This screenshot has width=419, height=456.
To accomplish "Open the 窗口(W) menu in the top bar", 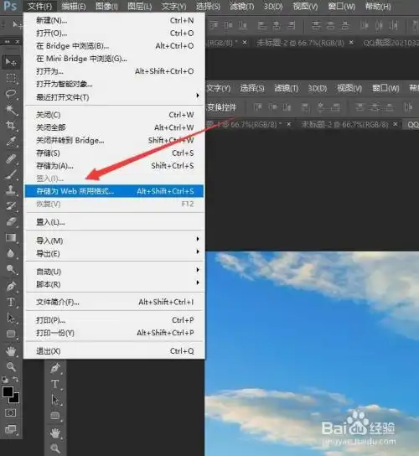I will click(342, 6).
